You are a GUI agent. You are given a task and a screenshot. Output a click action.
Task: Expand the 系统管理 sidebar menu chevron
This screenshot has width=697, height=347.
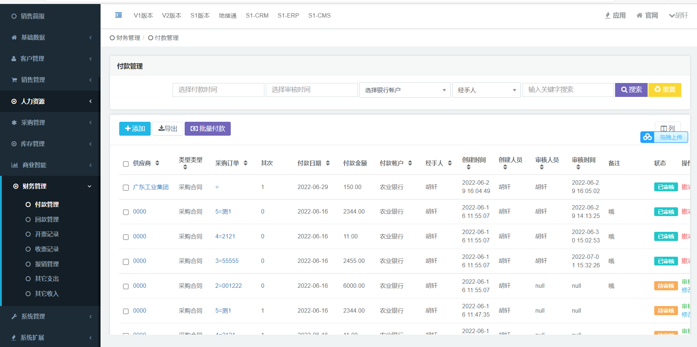click(x=90, y=316)
